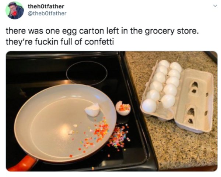Click the empty eggshell inside the pan
221x177 pixels.
pos(92,110)
